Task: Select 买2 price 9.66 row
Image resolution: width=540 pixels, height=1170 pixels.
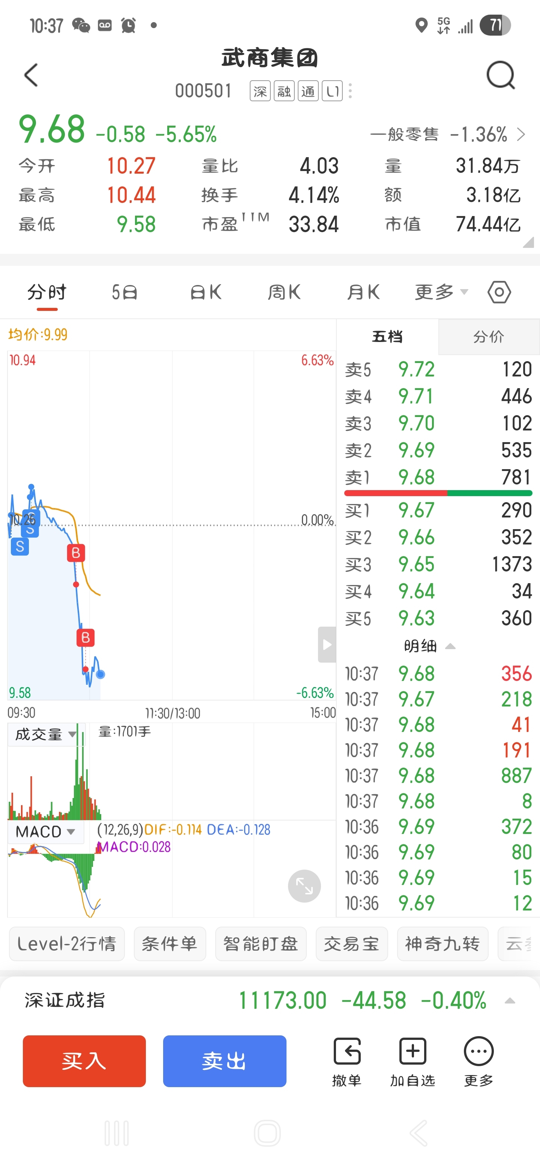Action: click(438, 537)
